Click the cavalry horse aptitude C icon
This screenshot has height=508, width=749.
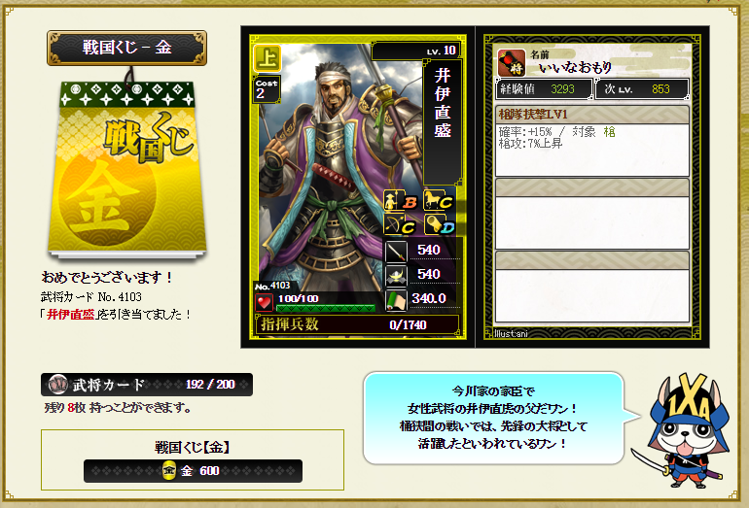[438, 200]
